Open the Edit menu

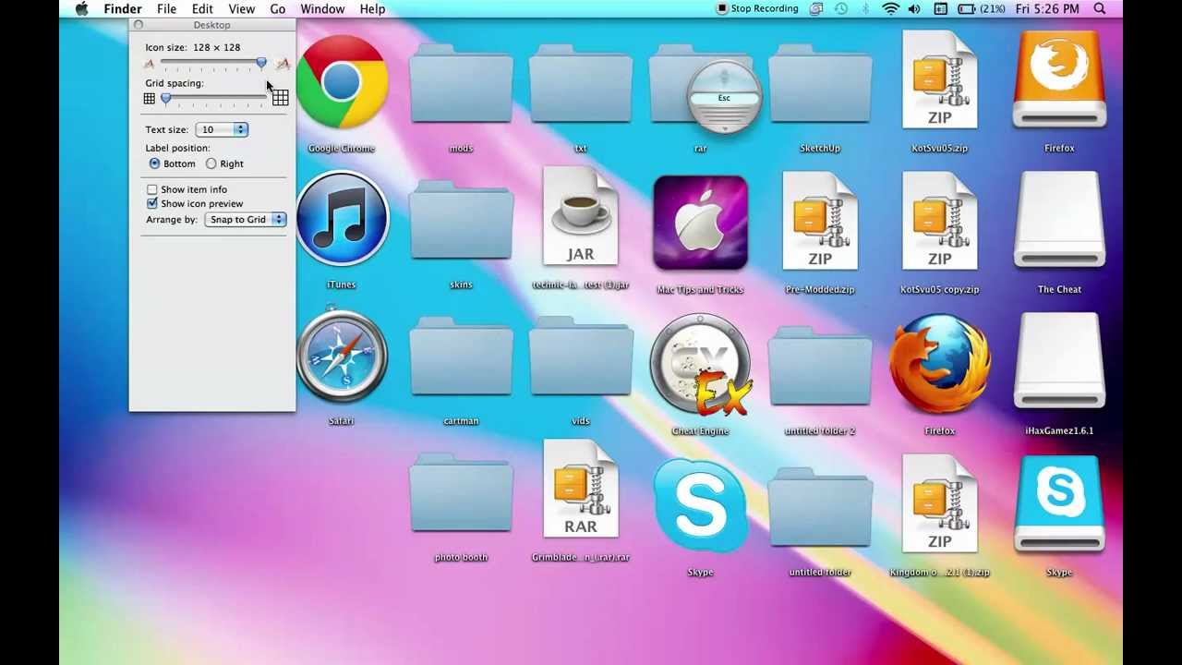202,9
